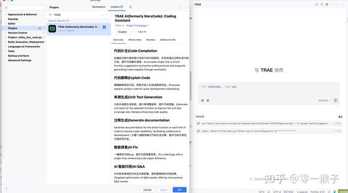Open the Additional Info tab

[x=168, y=40]
